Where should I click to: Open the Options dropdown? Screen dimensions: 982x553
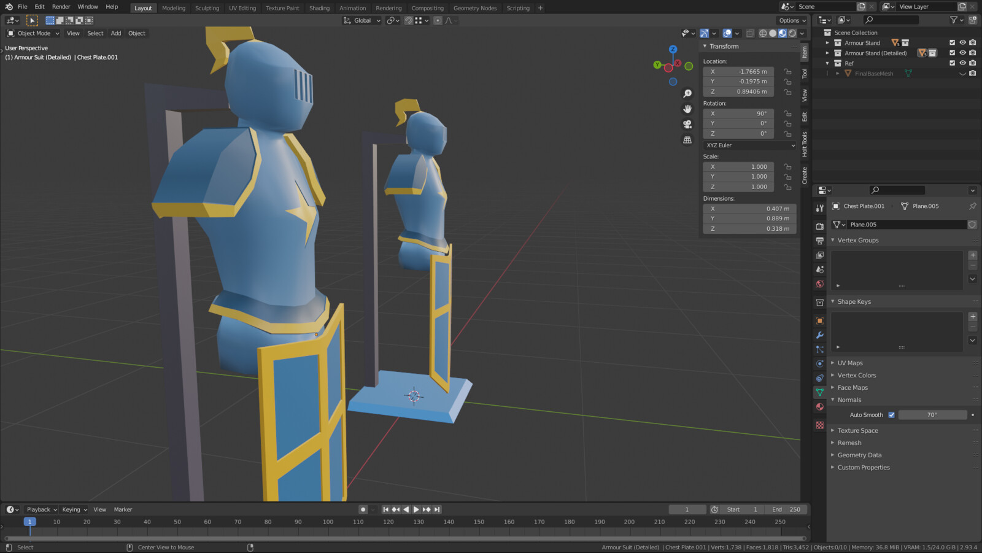click(x=792, y=20)
